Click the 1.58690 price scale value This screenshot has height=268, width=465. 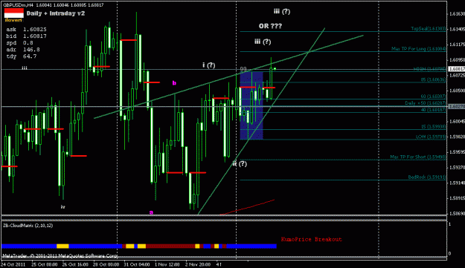[457, 213]
